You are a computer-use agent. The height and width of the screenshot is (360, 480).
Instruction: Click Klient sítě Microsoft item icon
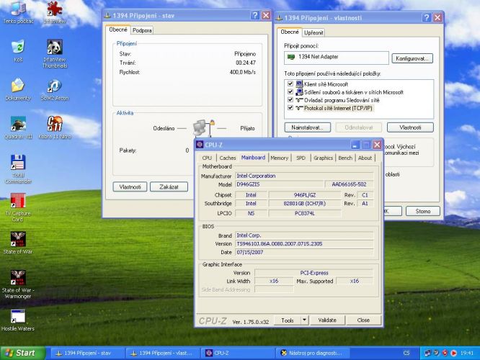click(299, 84)
